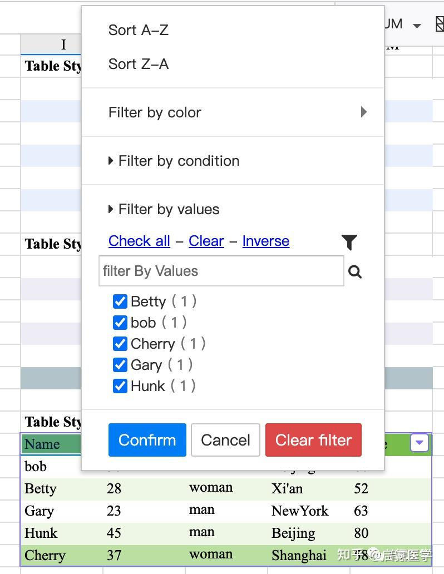Click the Clear link

tap(206, 241)
